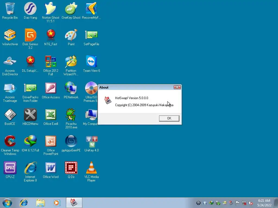The height and width of the screenshot is (208, 278).
Task: Select the VLC Media Player icon
Action: point(91,171)
